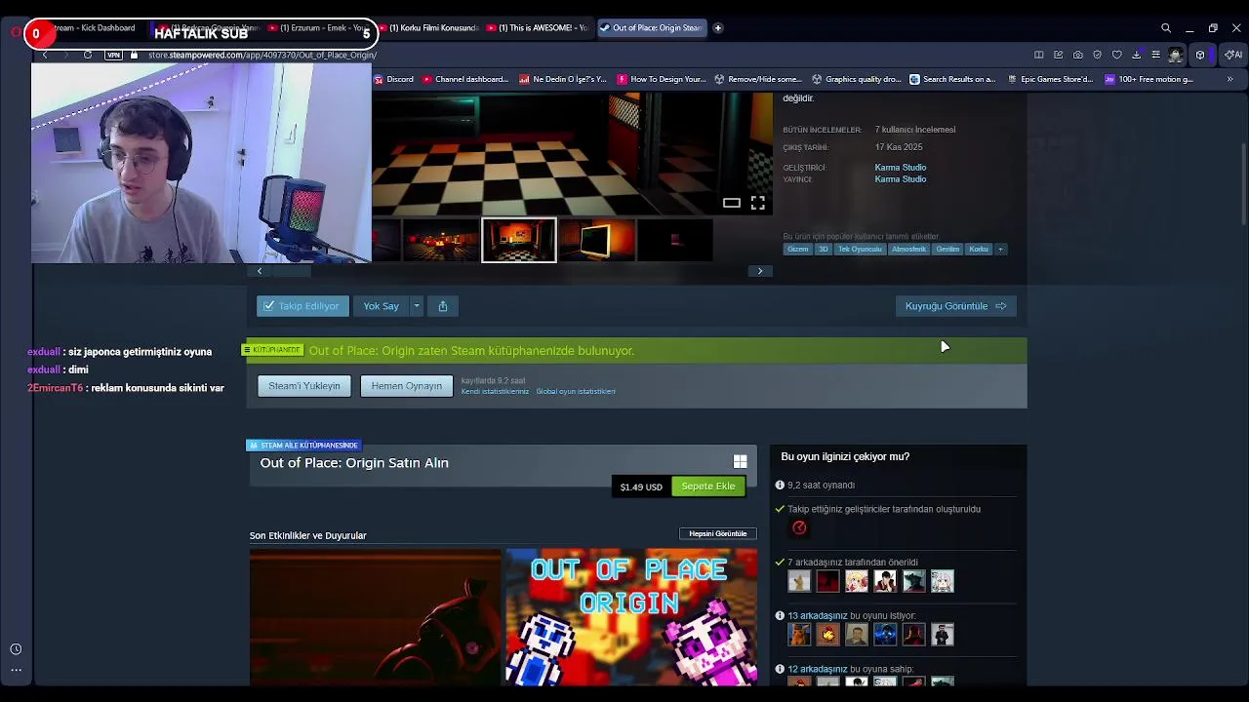Click the Steam'i Yükleyin button
The width and height of the screenshot is (1249, 702).
click(x=304, y=386)
